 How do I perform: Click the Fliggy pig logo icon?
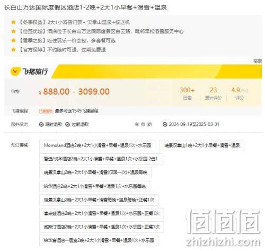(15, 72)
